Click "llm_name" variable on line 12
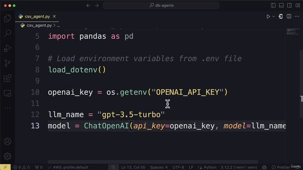Screen dimensions: 303x170 tap(66, 115)
